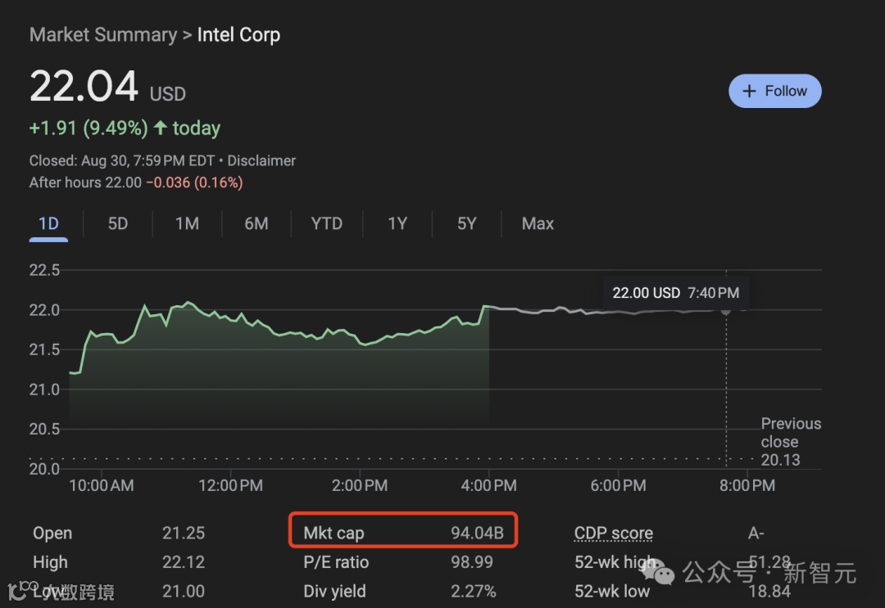
Task: Click the Intel Corp title
Action: [238, 35]
